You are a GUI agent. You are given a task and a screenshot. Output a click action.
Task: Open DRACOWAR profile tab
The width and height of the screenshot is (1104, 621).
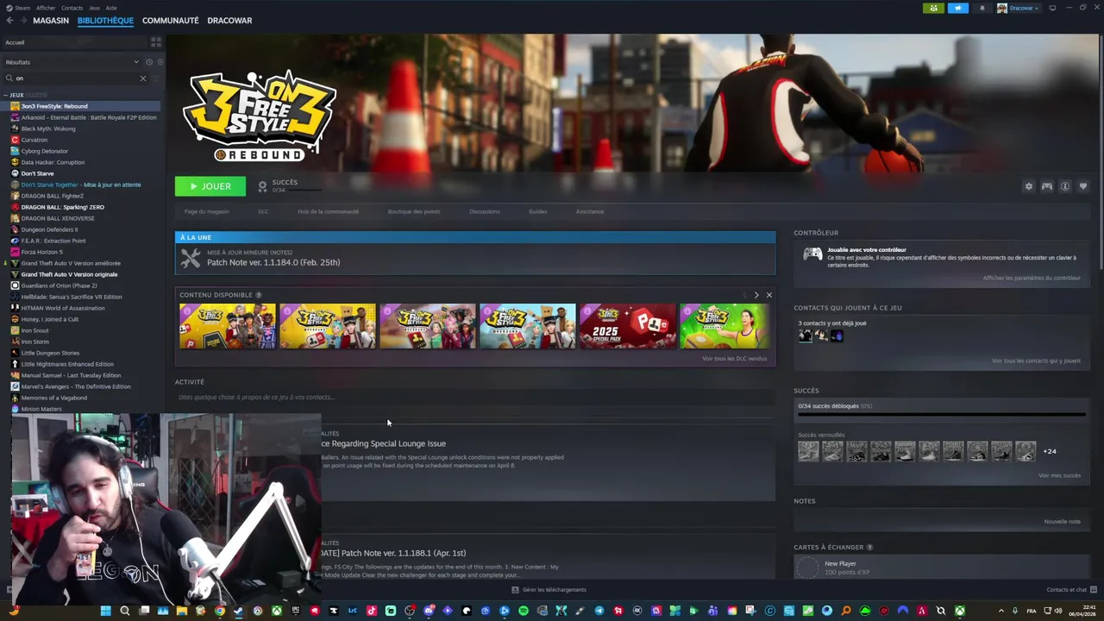[229, 20]
